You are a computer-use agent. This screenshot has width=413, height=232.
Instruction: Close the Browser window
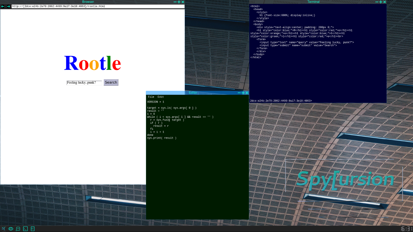183,2
